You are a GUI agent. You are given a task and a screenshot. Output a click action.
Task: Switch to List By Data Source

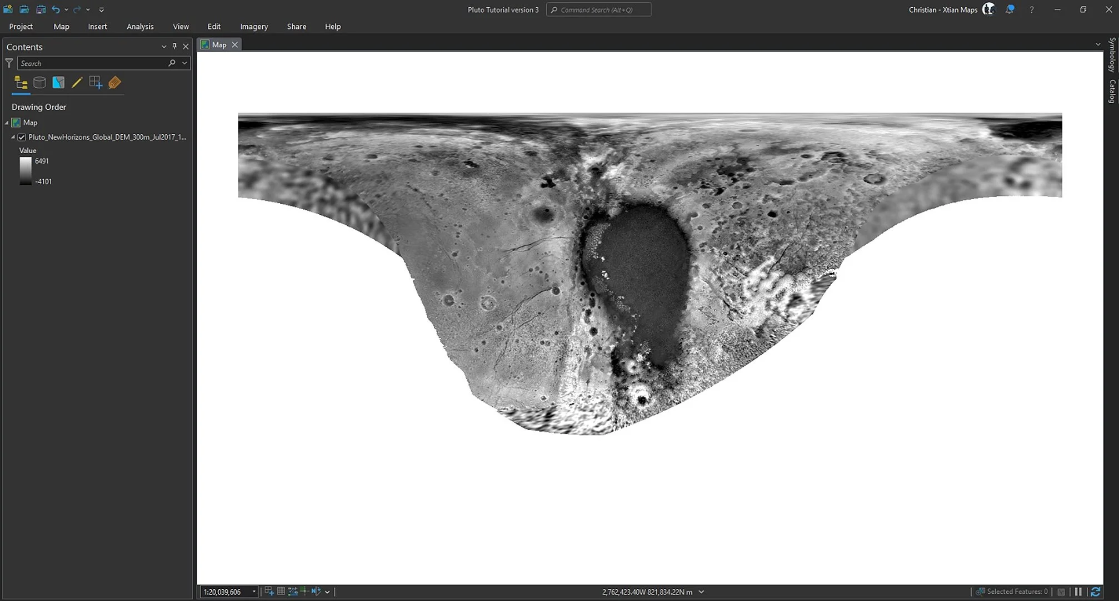39,83
